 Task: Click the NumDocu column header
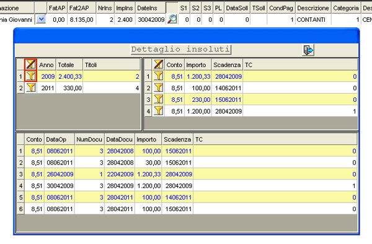pos(89,140)
